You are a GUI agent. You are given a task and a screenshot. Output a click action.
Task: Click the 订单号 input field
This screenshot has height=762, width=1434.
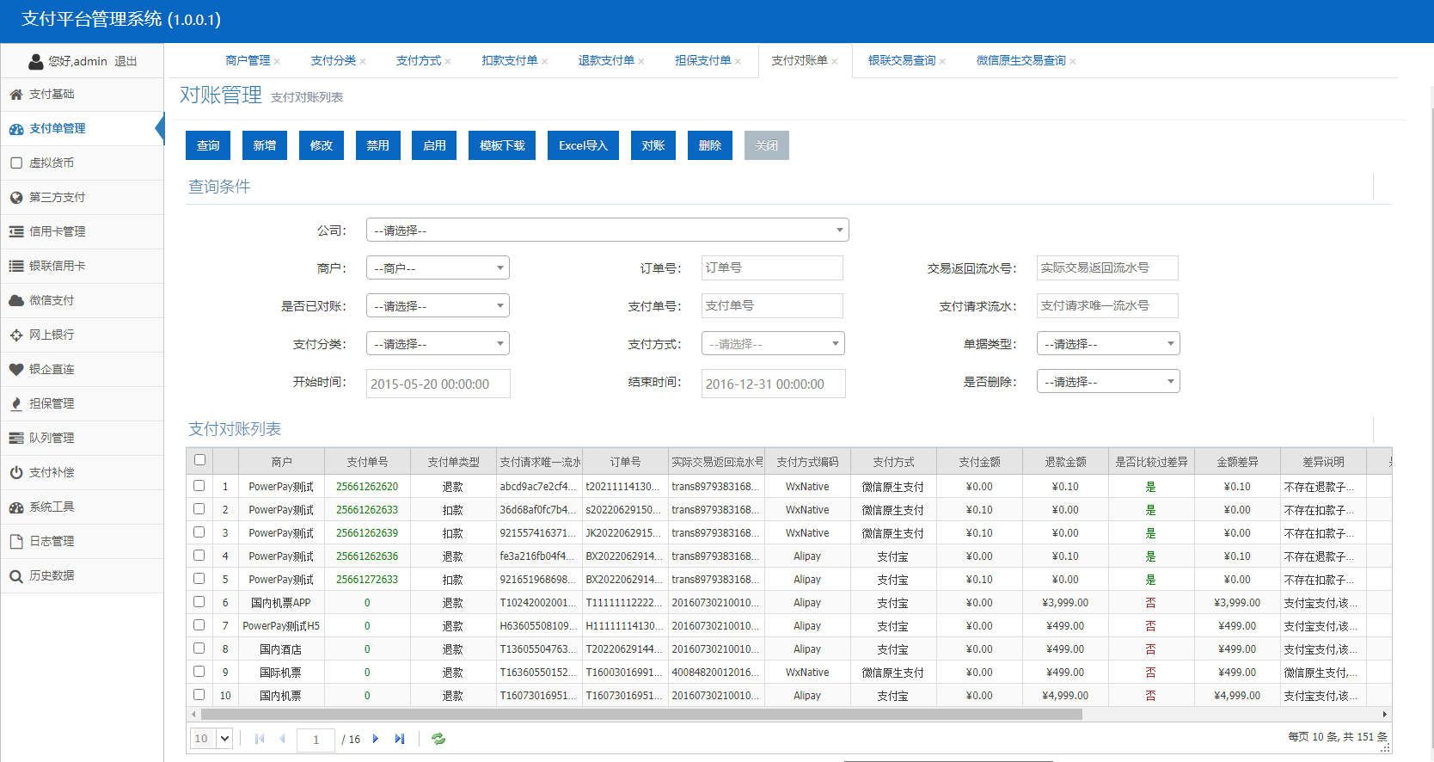(x=772, y=267)
